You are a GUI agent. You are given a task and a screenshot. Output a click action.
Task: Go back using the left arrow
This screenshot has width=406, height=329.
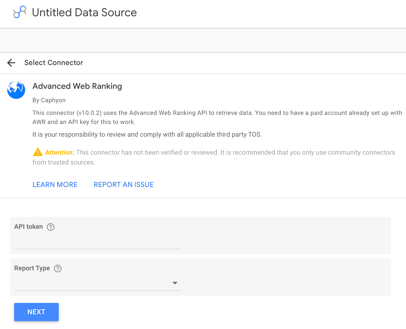11,63
